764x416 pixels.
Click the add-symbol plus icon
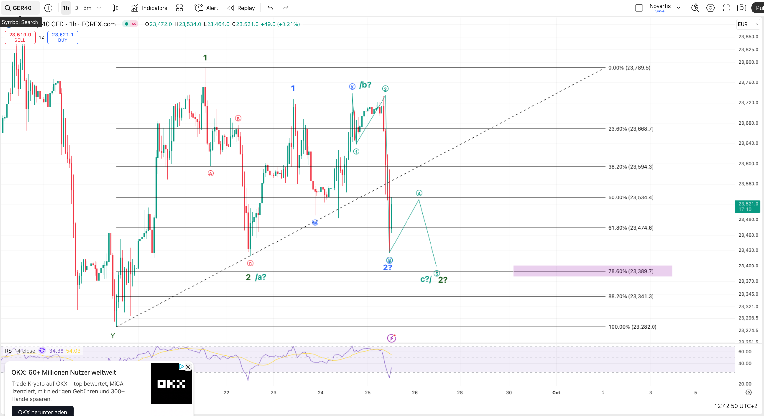click(x=48, y=8)
